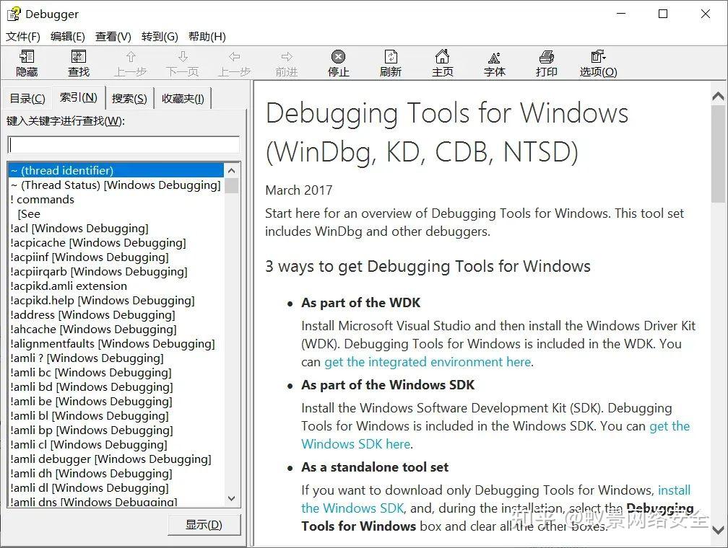The image size is (728, 548).
Task: Open the 主页 (Home) page icon
Action: pos(442,62)
